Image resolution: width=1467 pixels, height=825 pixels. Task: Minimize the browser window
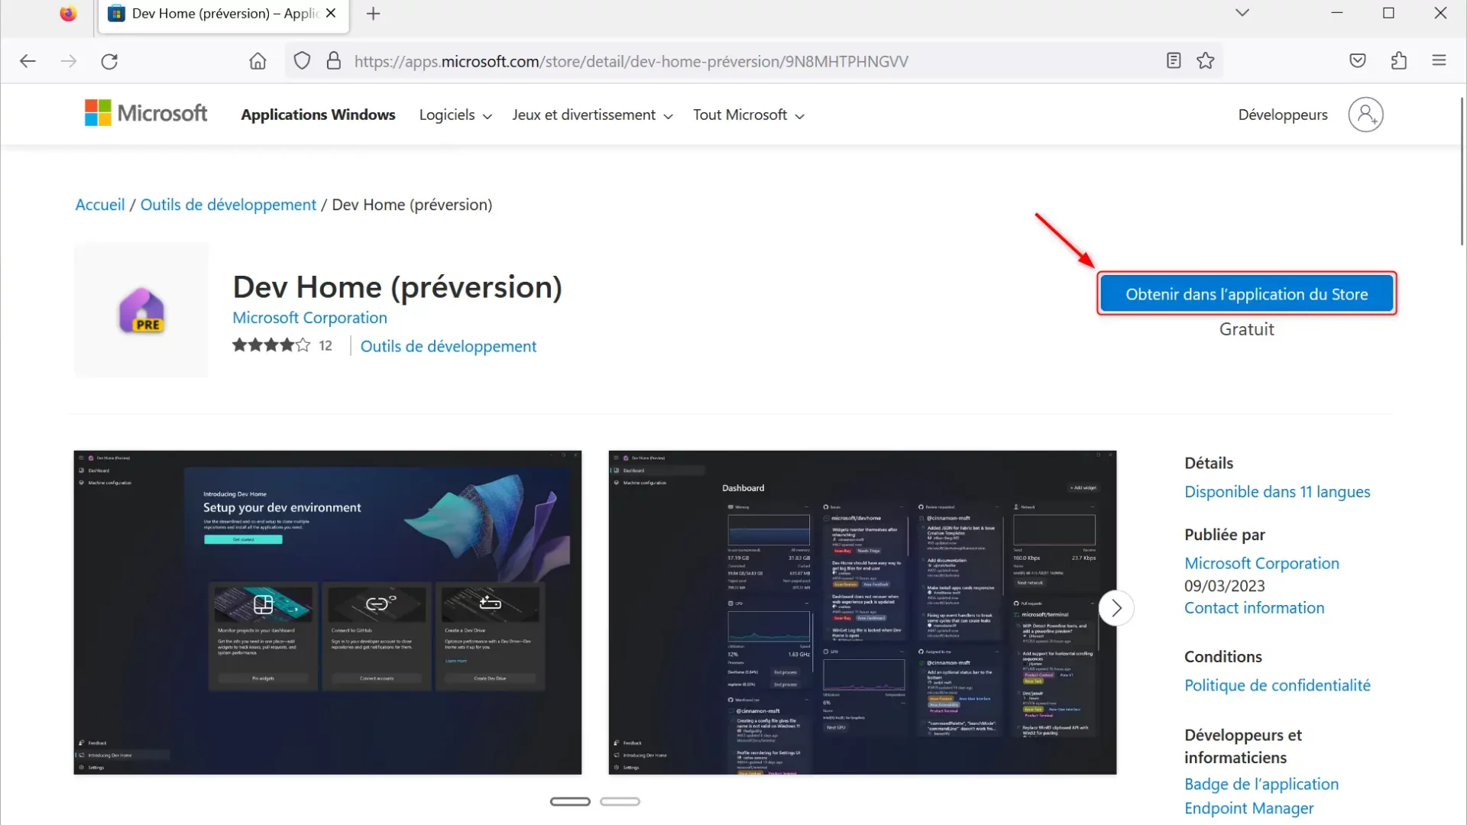click(x=1336, y=13)
